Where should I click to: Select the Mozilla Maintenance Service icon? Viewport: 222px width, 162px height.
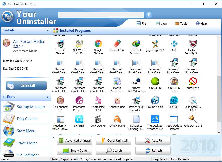tap(117, 81)
